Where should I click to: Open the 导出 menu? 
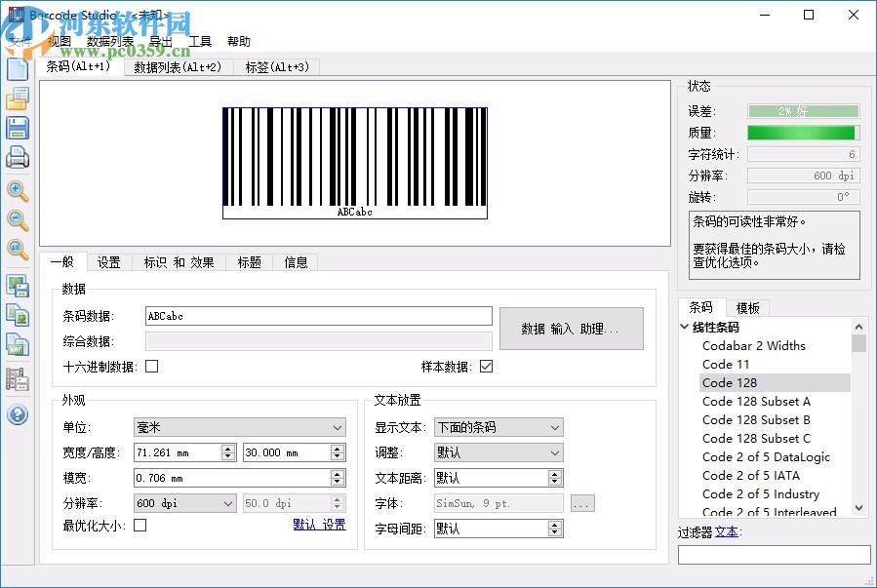162,40
